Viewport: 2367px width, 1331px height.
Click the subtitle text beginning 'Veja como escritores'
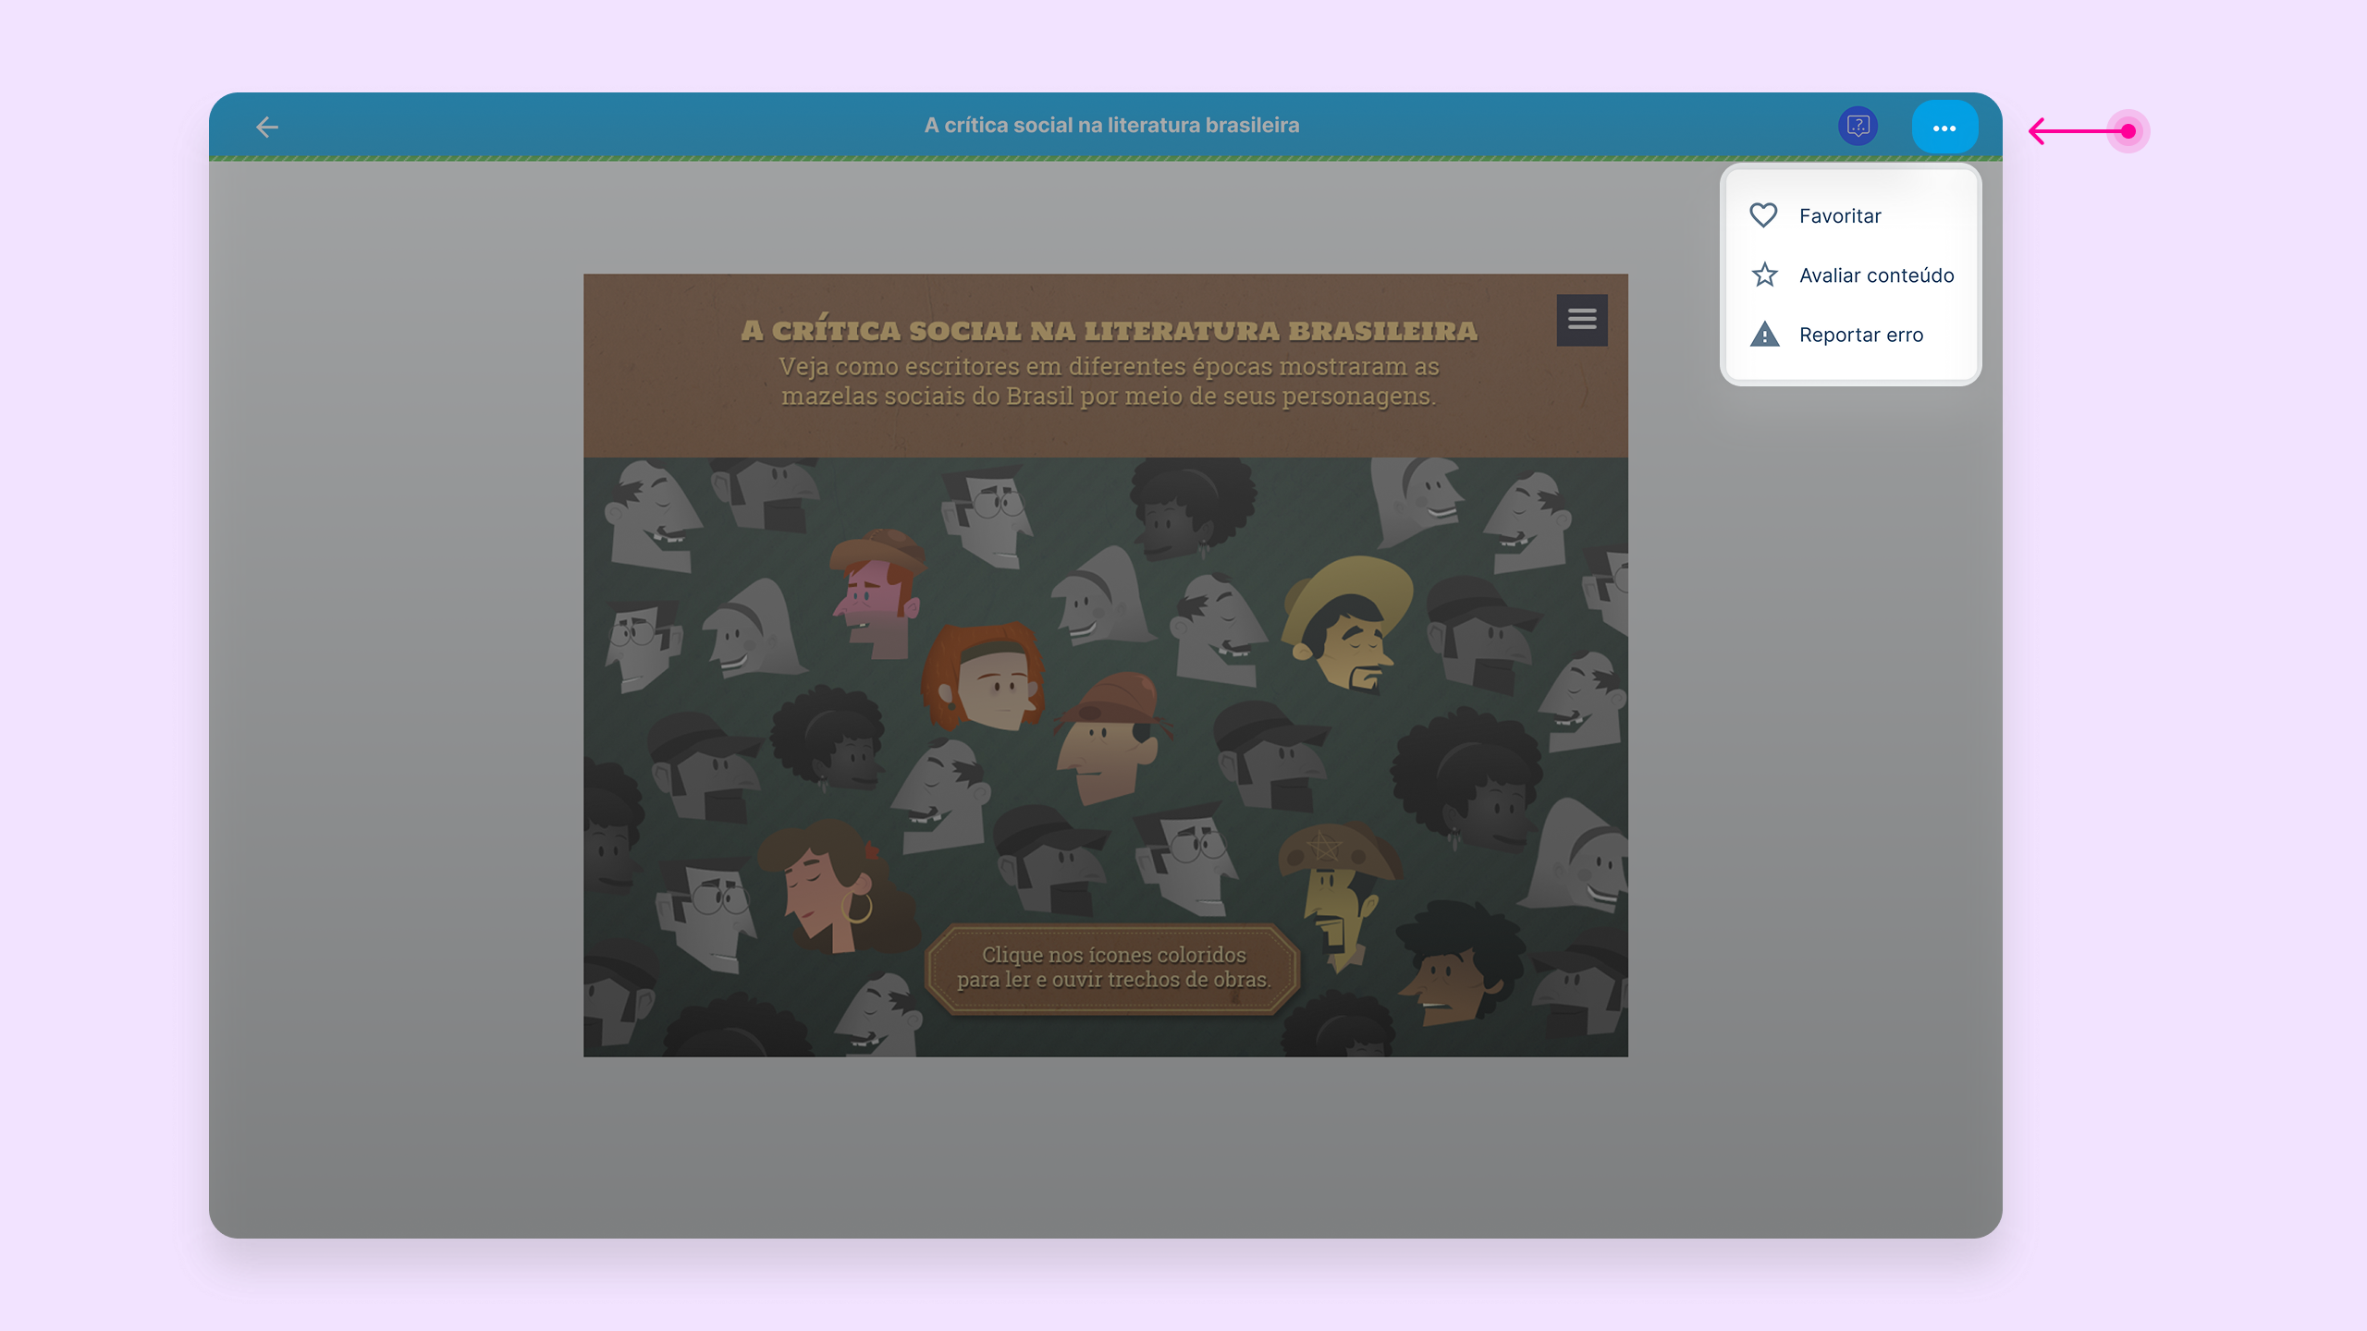(x=1109, y=381)
